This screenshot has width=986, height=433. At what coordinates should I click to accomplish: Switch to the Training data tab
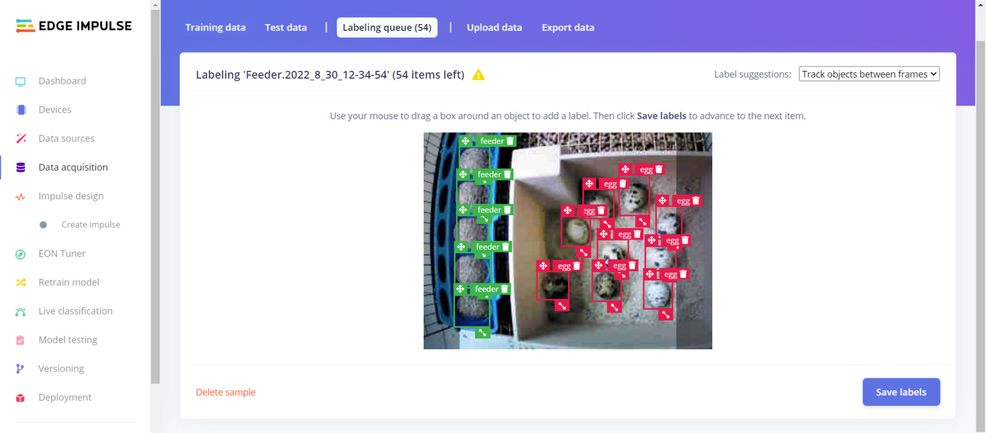pos(215,27)
